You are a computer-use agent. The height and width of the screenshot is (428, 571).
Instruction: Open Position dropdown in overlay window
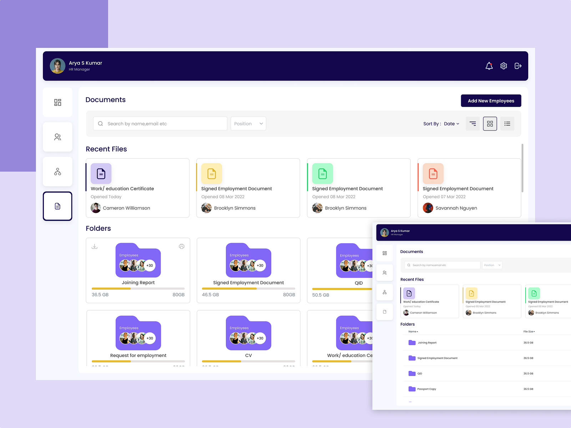click(492, 265)
